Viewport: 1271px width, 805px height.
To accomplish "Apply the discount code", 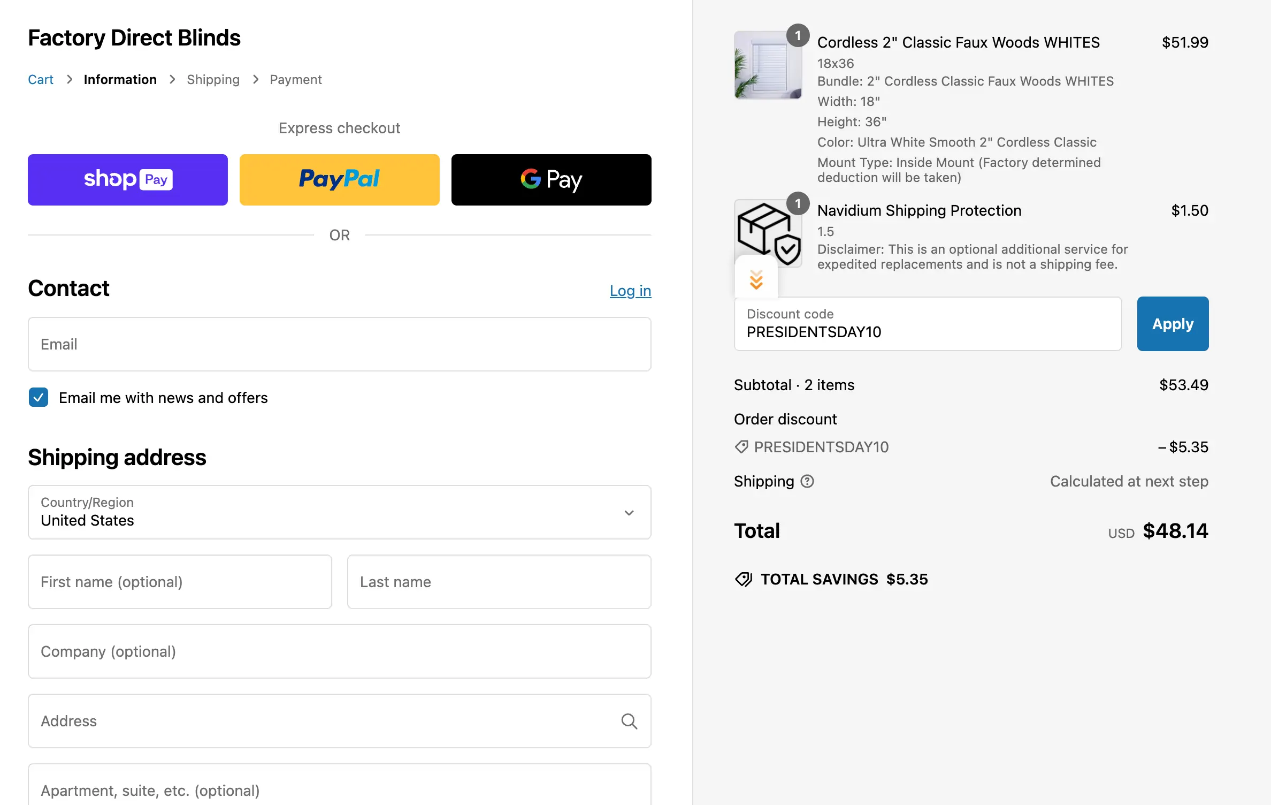I will 1173,324.
